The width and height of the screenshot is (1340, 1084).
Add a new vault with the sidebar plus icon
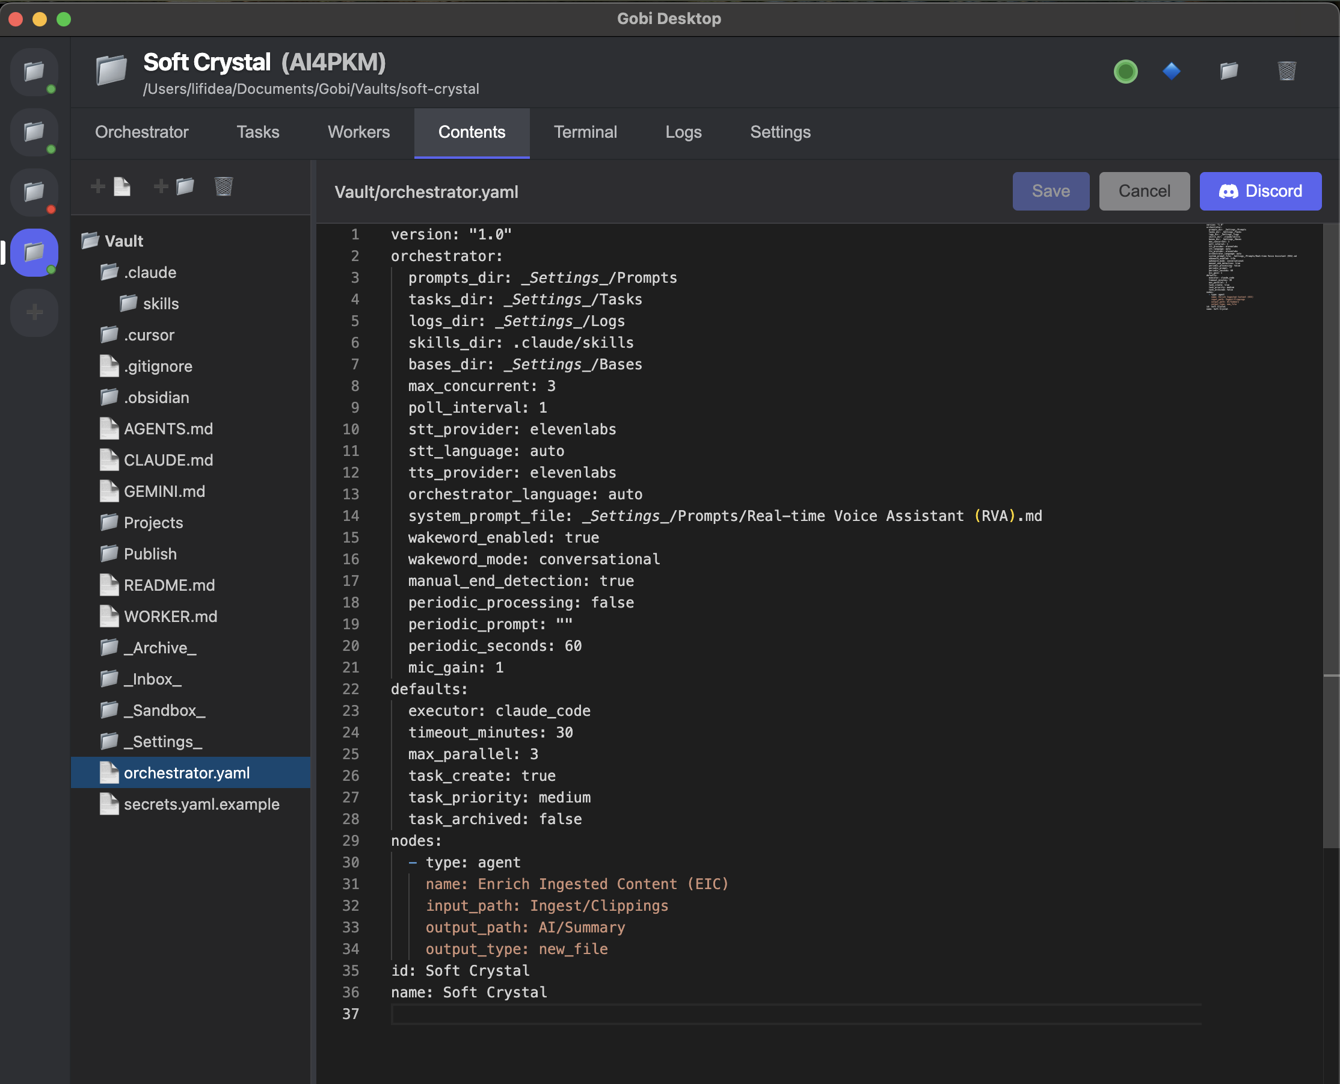[34, 312]
